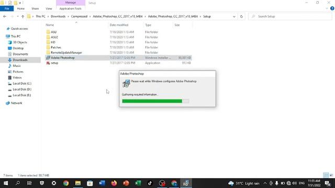This screenshot has width=335, height=188.
Task: Click the Windows Installer taskbar icon
Action: [186, 183]
